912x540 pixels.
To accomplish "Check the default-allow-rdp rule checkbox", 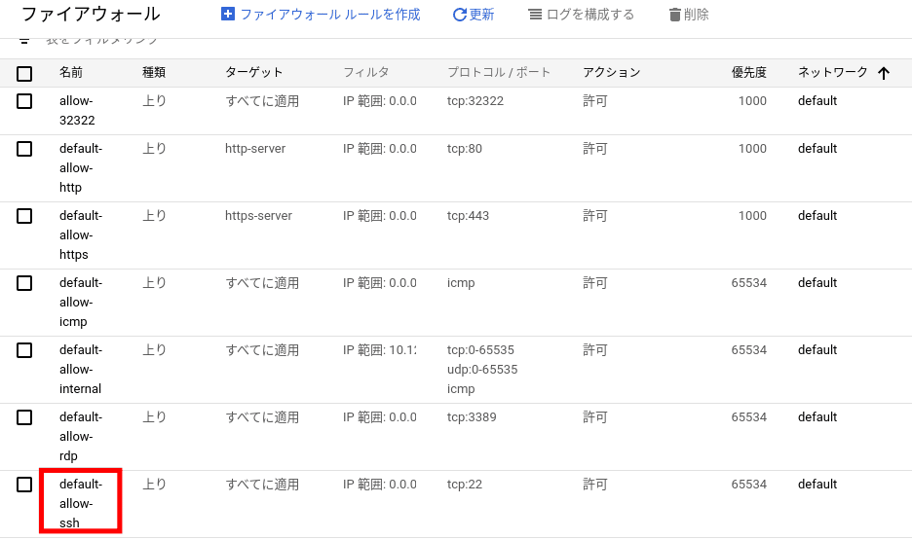I will 24,416.
